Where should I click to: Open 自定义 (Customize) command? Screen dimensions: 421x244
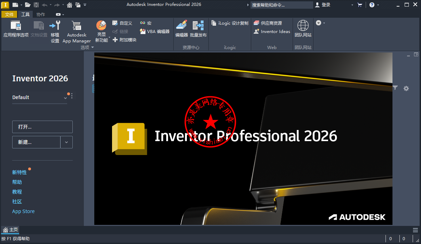tap(122, 23)
